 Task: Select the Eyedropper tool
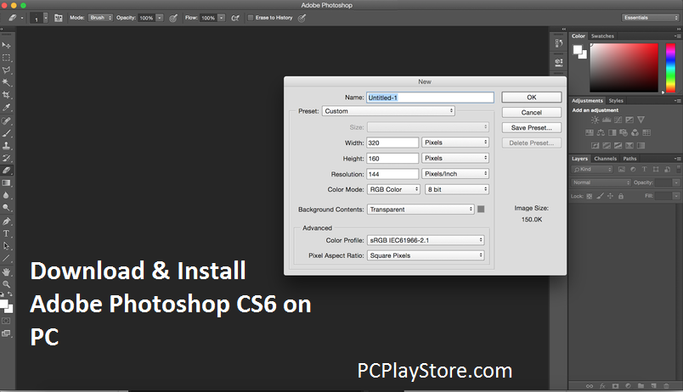pos(7,108)
